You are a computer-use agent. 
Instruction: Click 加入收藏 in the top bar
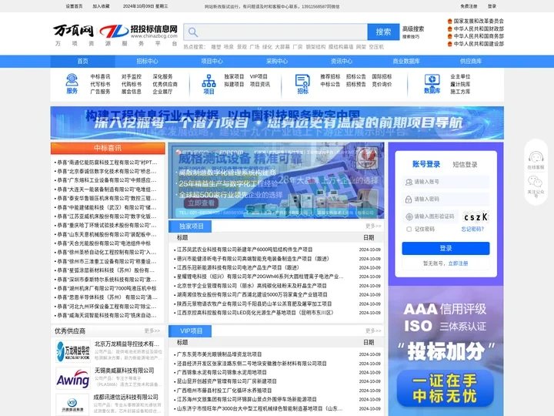click(x=101, y=6)
